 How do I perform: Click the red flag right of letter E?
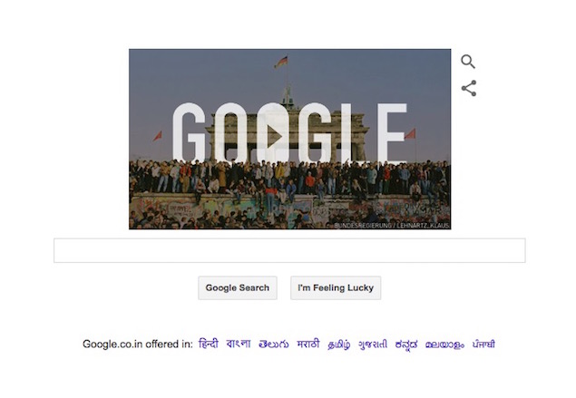click(x=410, y=133)
